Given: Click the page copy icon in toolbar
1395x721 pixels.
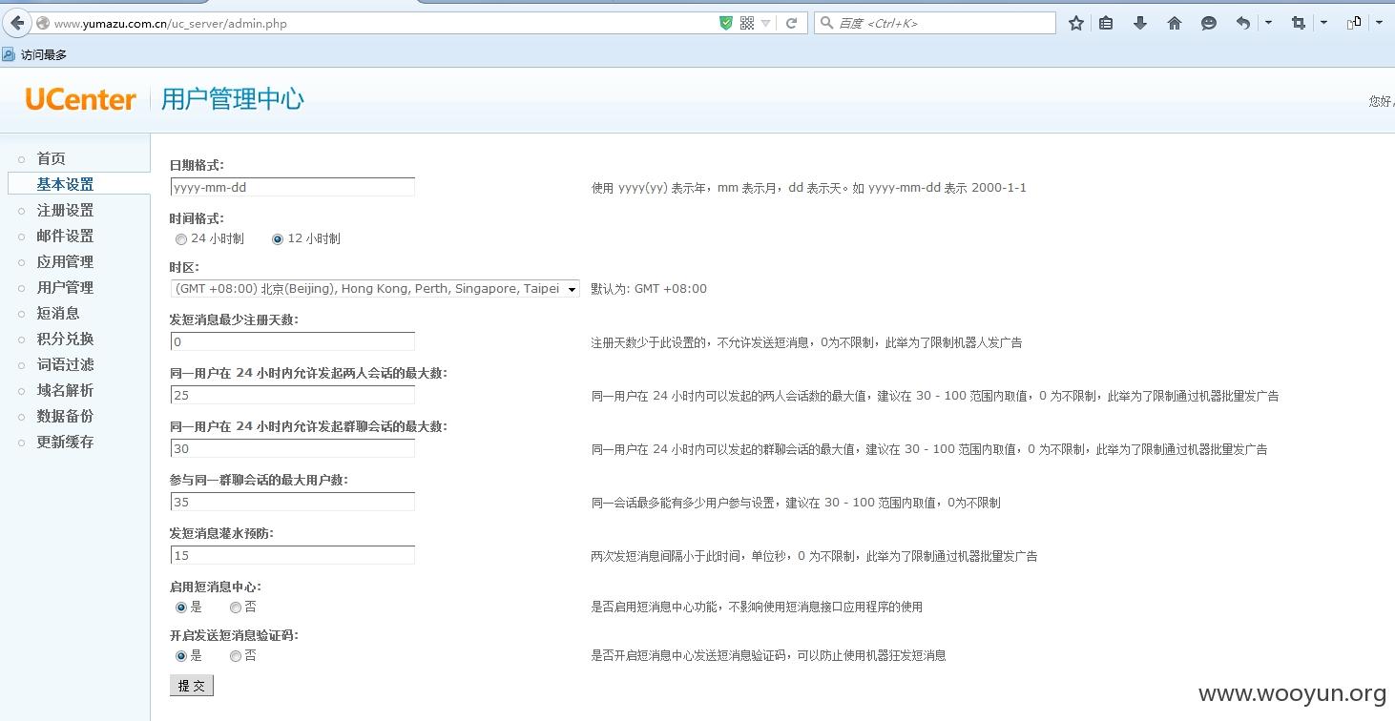Looking at the screenshot, I should [1353, 23].
